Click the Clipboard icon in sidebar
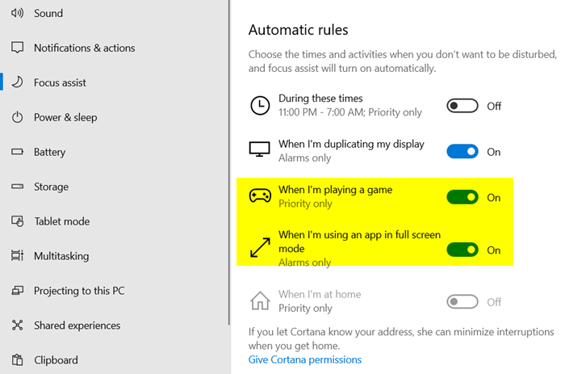The height and width of the screenshot is (374, 565). click(17, 360)
